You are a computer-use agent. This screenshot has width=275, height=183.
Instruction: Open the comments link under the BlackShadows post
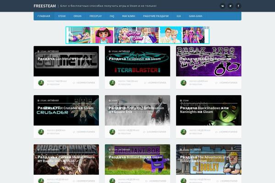point(226,132)
